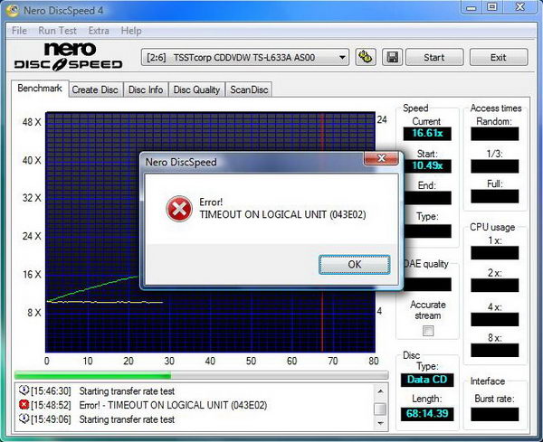Click the error icon in the 15:48:52 log entry

pos(23,405)
